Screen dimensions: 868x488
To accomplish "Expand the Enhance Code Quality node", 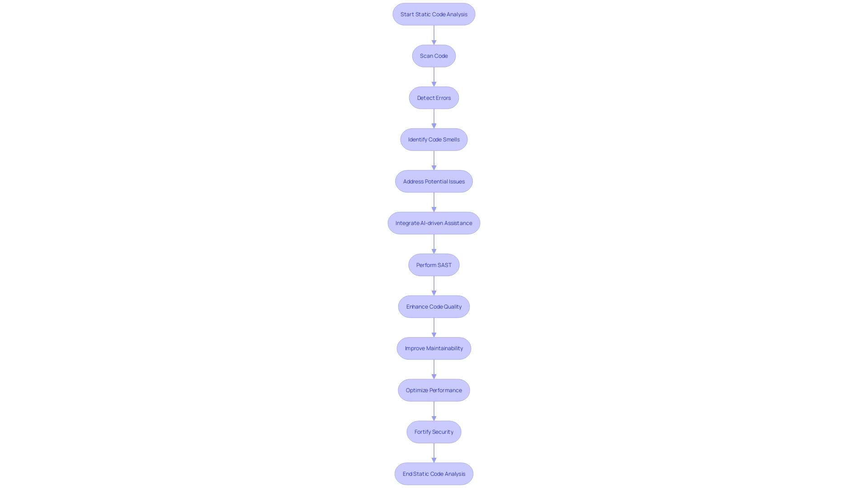I will 434,306.
